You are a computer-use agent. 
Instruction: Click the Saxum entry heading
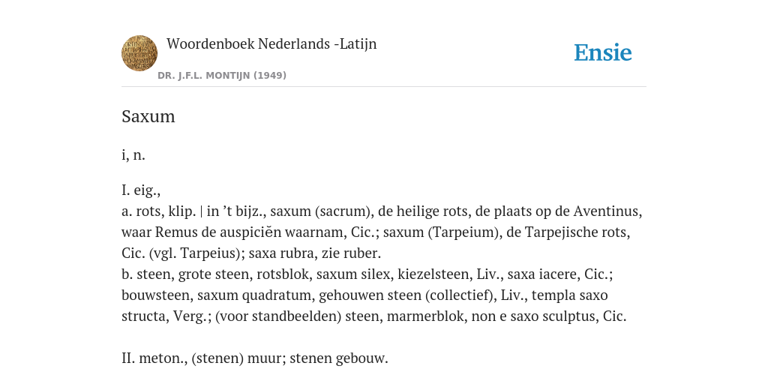click(x=148, y=116)
